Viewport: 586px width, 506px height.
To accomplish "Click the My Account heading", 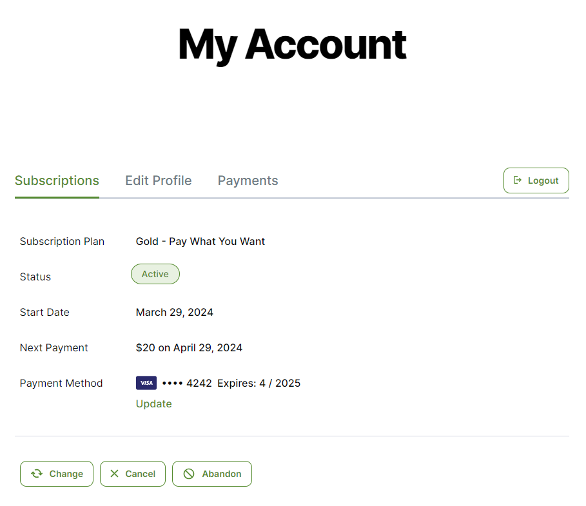I will coord(292,45).
